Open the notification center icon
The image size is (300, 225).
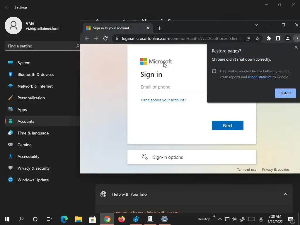291,219
